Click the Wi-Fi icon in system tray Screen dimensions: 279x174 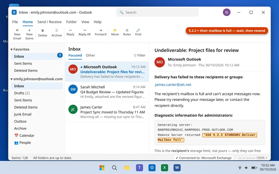click(240, 167)
